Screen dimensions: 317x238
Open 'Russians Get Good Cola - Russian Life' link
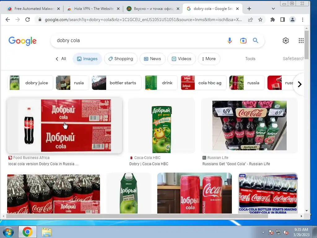click(236, 164)
